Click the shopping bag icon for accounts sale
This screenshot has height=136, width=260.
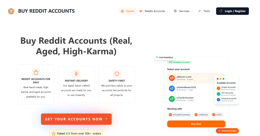coord(36,73)
